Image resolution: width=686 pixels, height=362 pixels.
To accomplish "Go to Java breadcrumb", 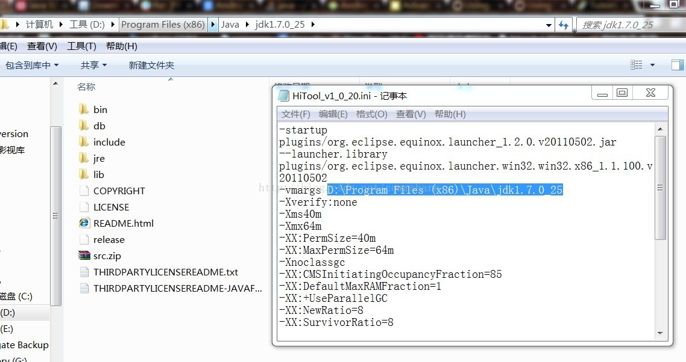I will 230,25.
